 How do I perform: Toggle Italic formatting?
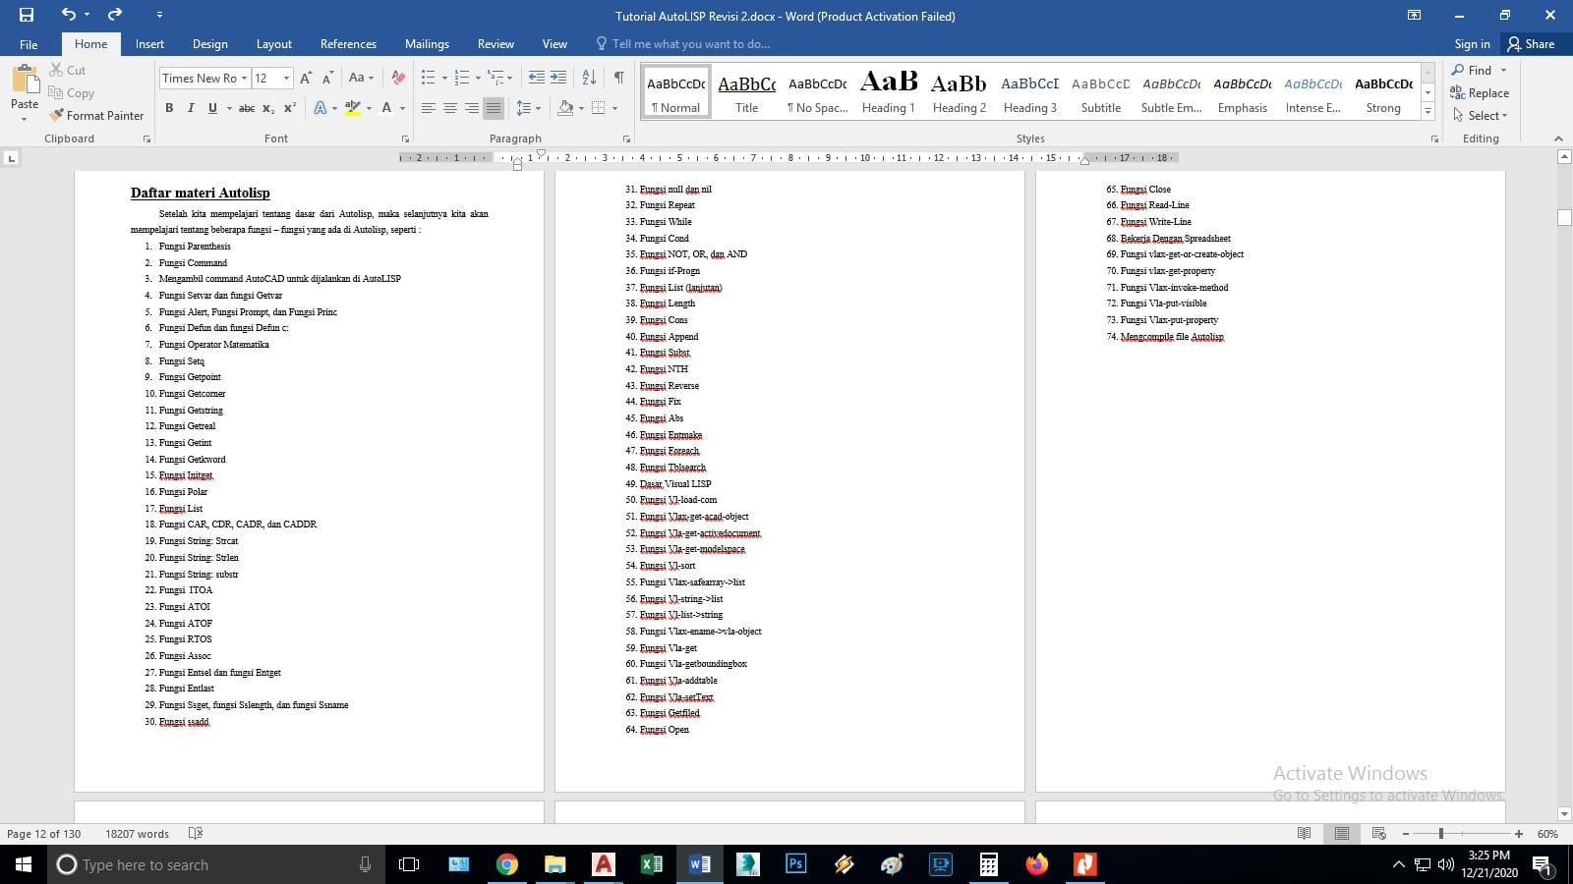191,108
